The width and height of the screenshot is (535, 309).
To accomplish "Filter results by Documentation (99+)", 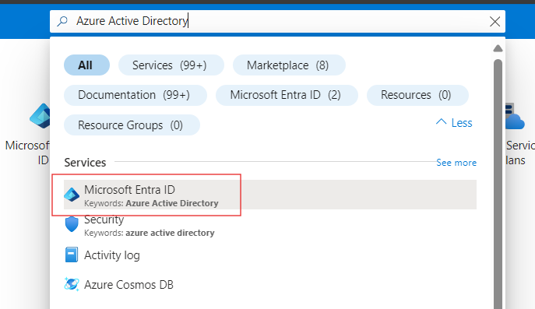I will tap(136, 95).
